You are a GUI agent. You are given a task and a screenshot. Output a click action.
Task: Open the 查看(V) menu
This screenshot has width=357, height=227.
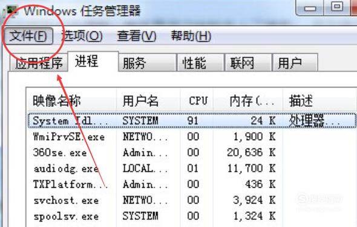coord(137,36)
